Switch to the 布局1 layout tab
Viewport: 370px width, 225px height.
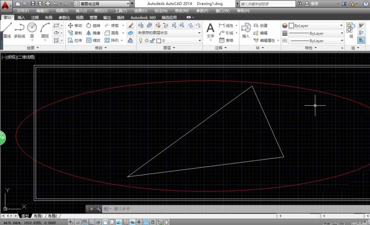point(38,216)
